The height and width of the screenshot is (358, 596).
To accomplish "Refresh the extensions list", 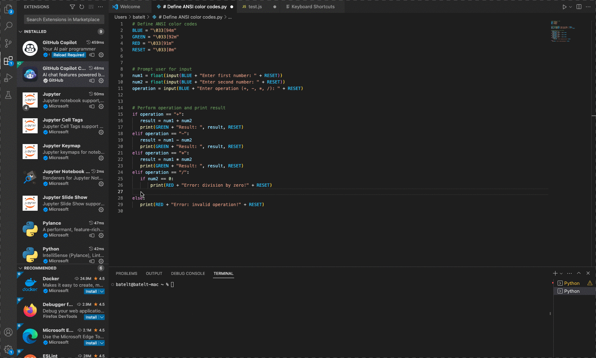I will (x=82, y=7).
